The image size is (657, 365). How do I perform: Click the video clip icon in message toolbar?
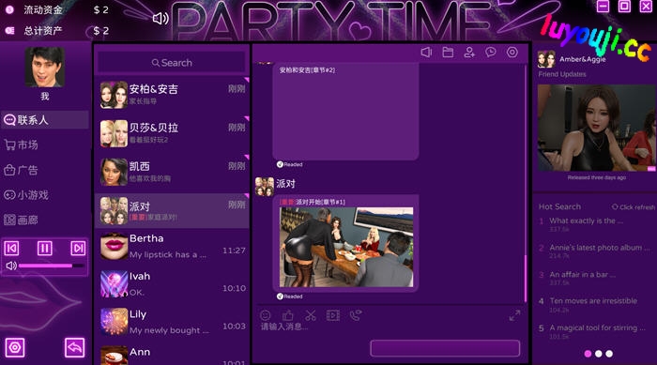[333, 315]
